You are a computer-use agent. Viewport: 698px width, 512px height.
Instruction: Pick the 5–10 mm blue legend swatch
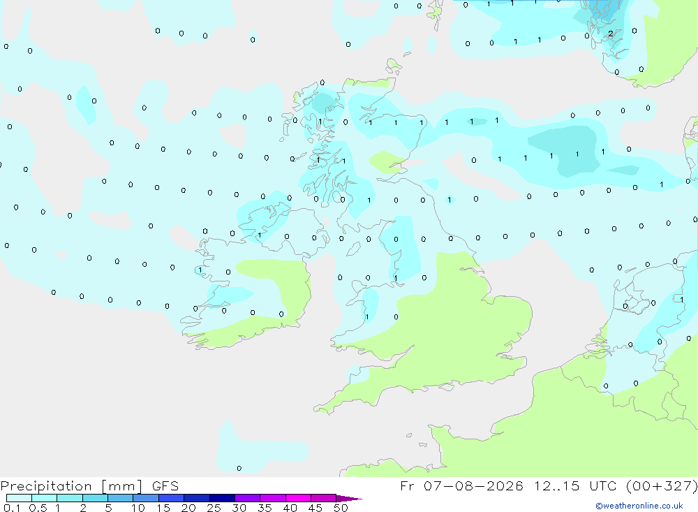coord(121,498)
